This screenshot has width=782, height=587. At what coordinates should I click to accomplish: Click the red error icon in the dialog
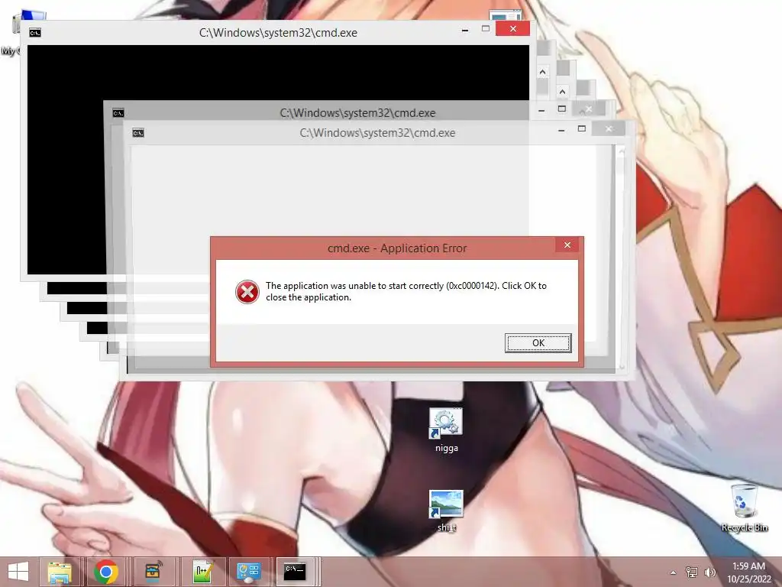[247, 292]
